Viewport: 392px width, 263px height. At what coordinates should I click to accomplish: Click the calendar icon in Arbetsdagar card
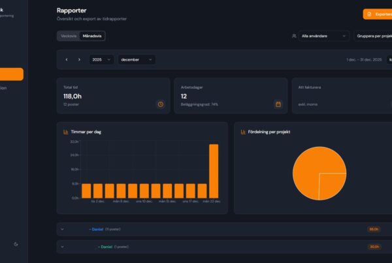pyautogui.click(x=278, y=104)
